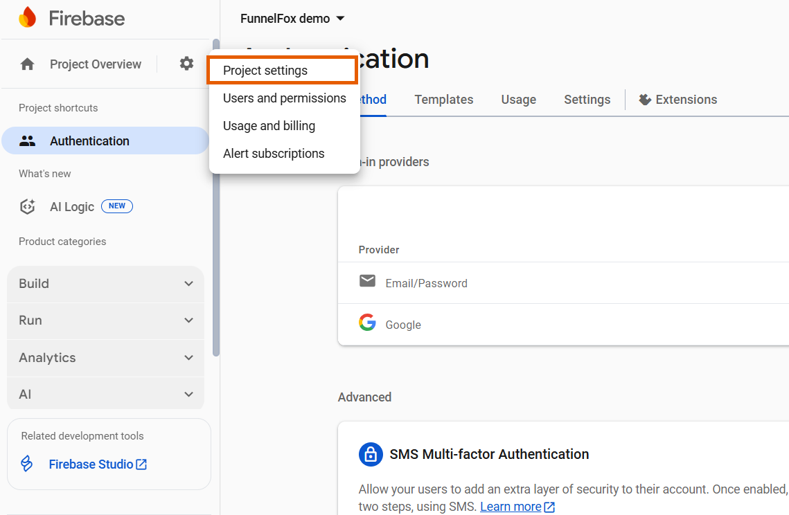789x515 pixels.
Task: Switch to the Templates tab
Action: 444,100
